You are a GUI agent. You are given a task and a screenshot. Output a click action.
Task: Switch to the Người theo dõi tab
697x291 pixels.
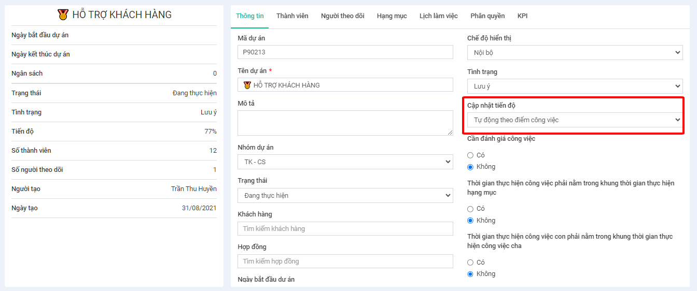click(x=342, y=16)
